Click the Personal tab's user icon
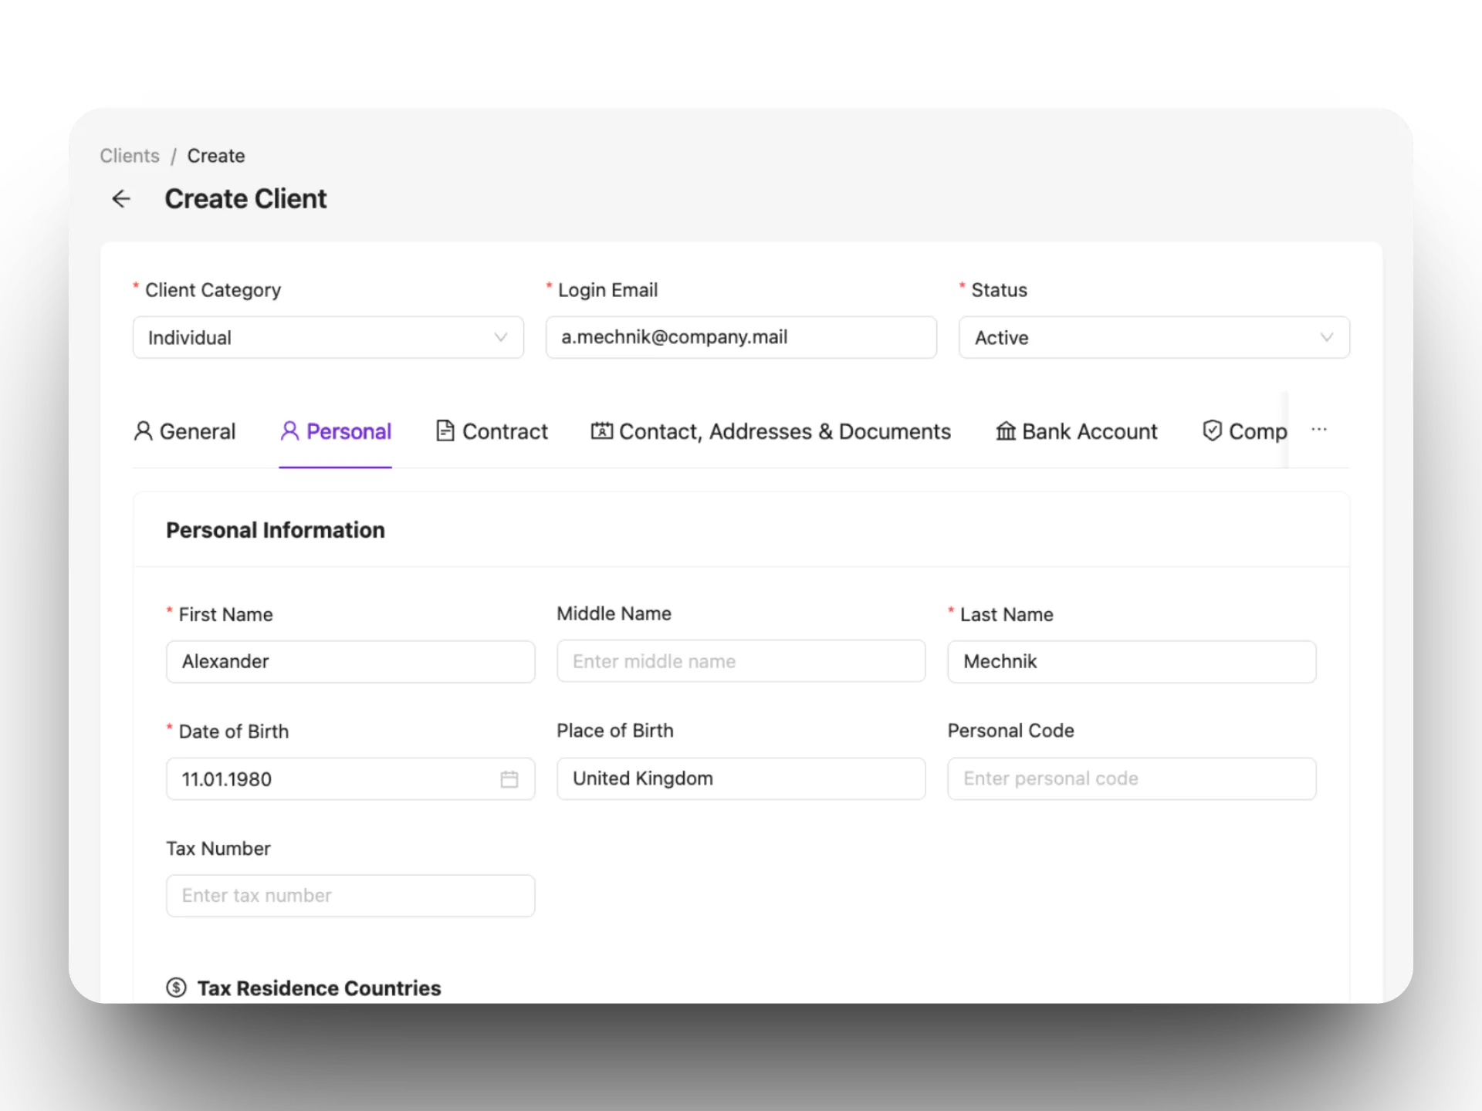The image size is (1482, 1111). (x=289, y=431)
